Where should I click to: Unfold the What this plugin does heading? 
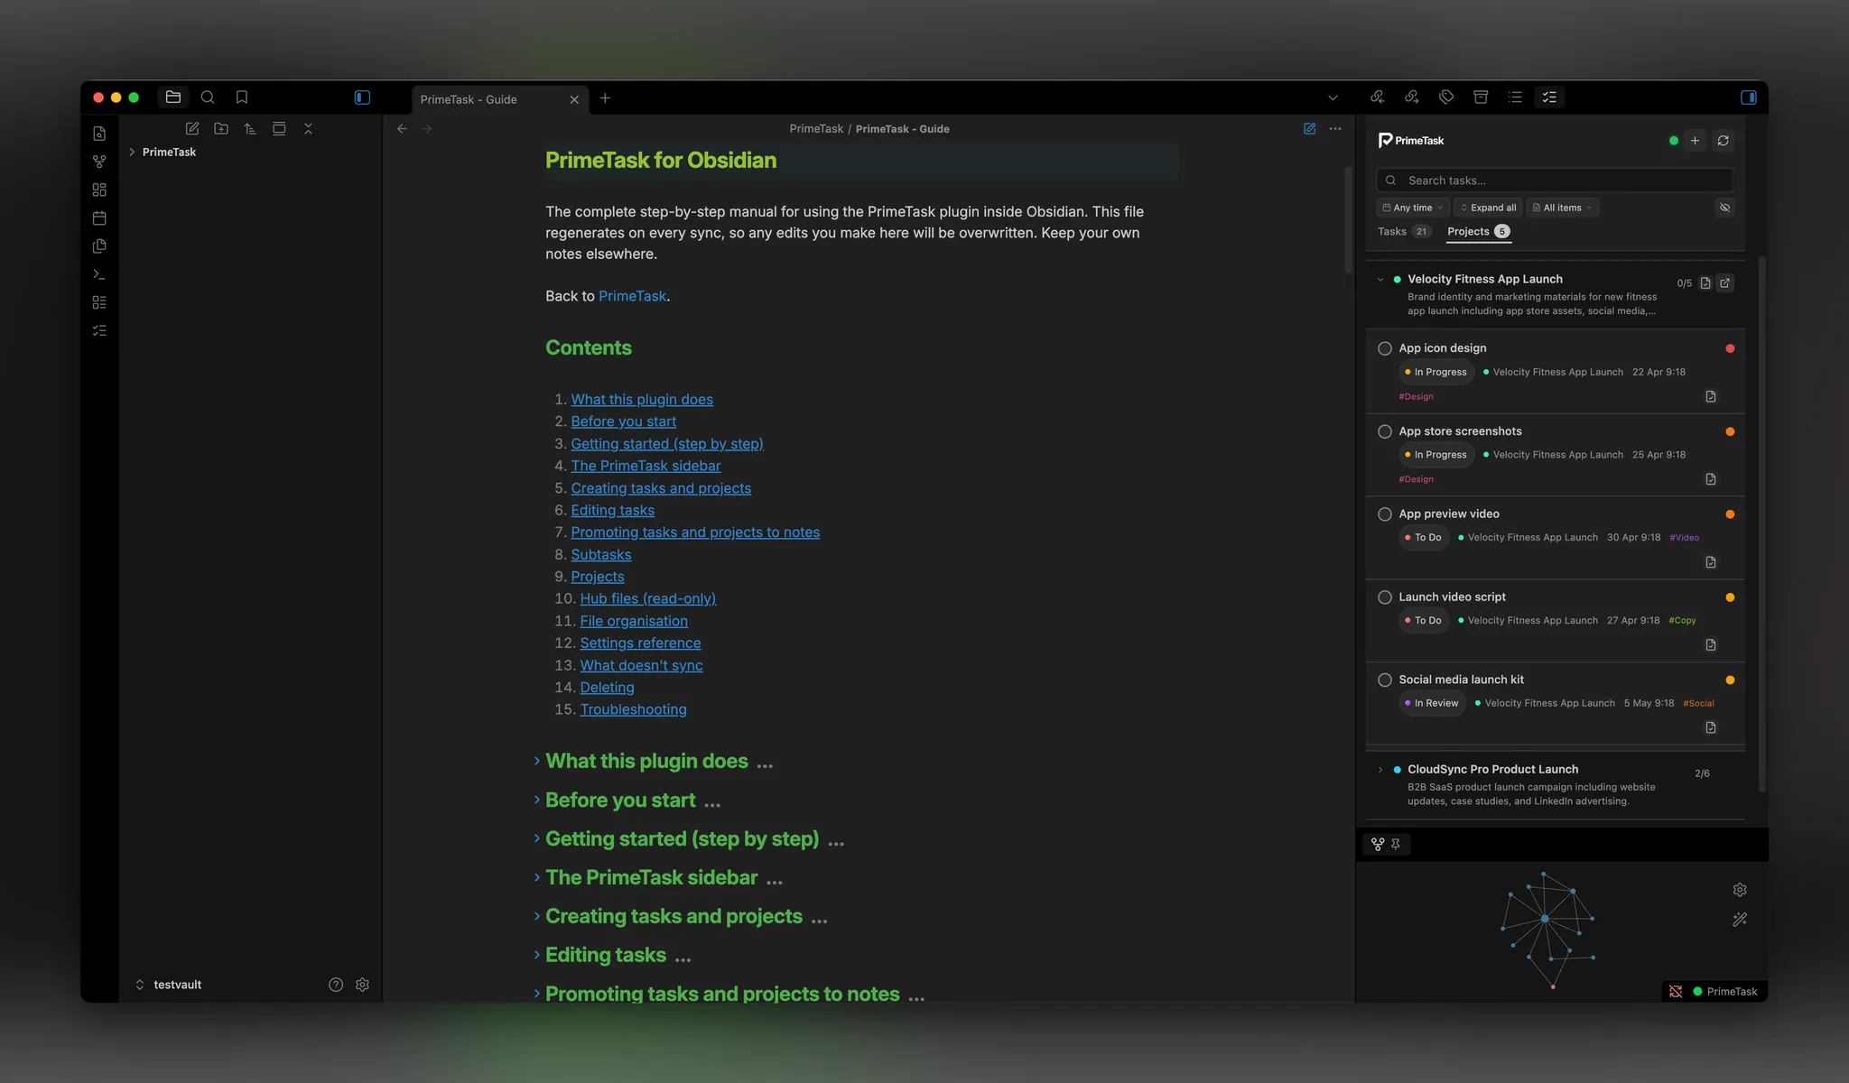(536, 762)
